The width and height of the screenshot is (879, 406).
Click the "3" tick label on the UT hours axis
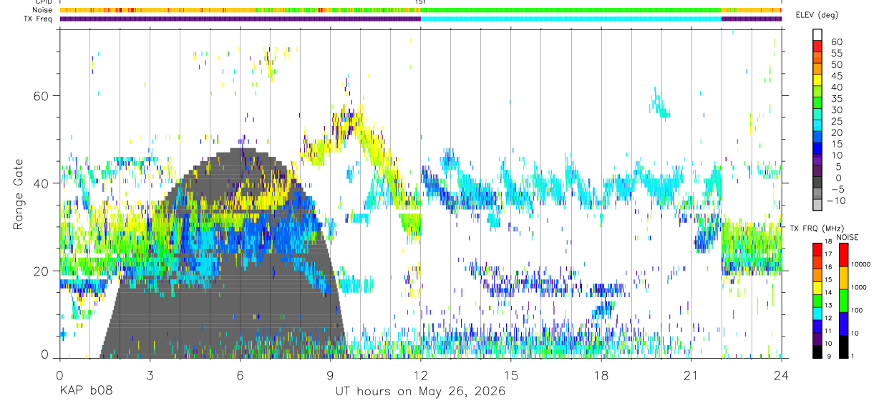tap(150, 376)
